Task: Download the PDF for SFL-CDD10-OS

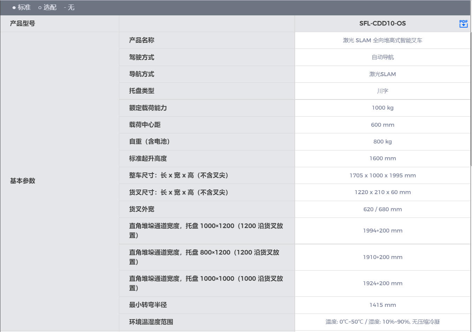Action: click(463, 23)
